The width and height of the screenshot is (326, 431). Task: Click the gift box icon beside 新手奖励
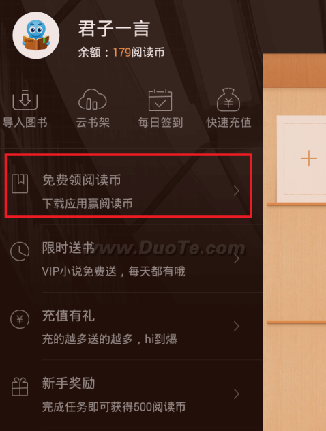point(20,387)
